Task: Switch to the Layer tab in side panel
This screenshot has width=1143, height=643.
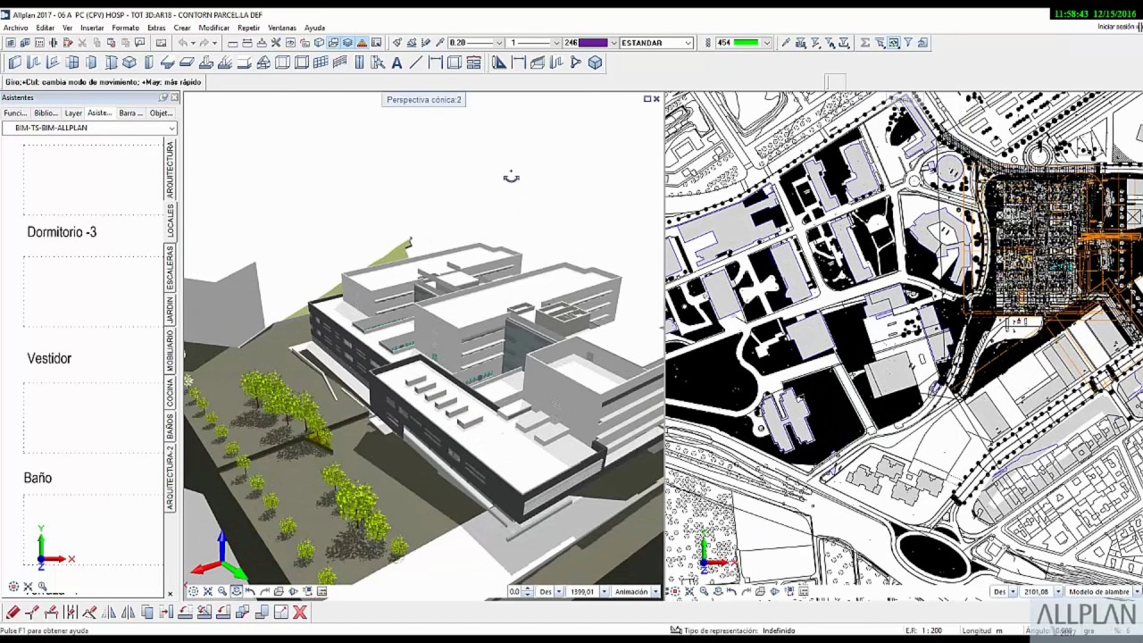Action: coord(73,113)
